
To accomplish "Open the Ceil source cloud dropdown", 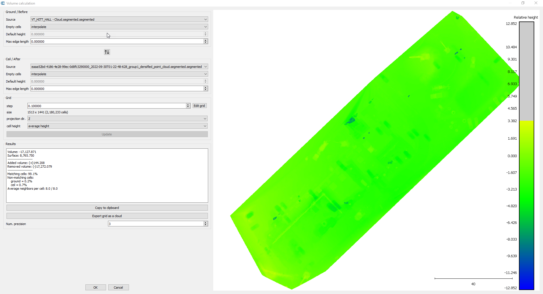I will (x=119, y=67).
